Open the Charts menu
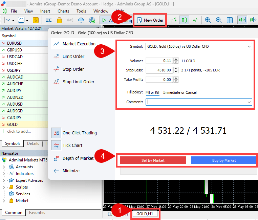 [x=63, y=11]
